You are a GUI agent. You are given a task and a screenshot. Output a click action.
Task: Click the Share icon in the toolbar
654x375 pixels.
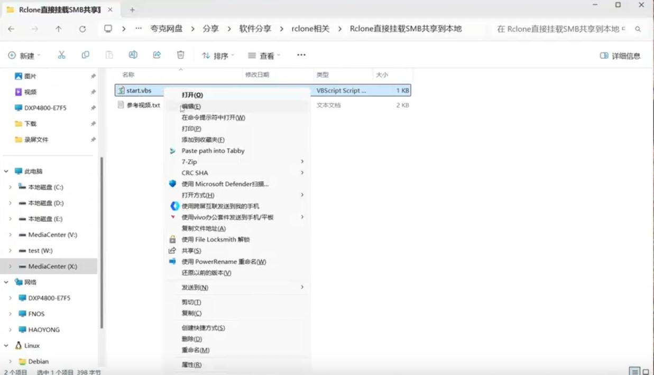(156, 54)
